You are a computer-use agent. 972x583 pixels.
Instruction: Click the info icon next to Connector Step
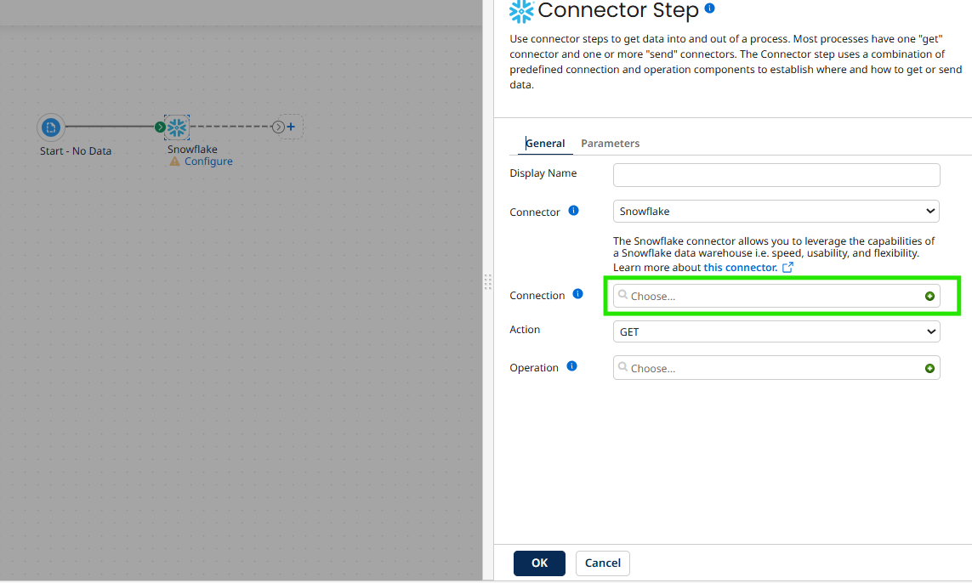point(710,8)
